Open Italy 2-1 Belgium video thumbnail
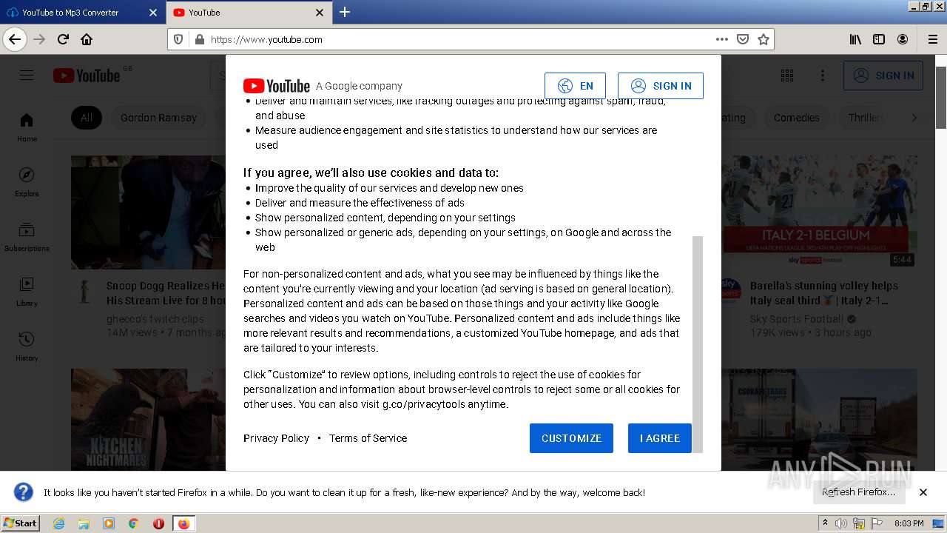Image resolution: width=947 pixels, height=533 pixels. [x=819, y=212]
